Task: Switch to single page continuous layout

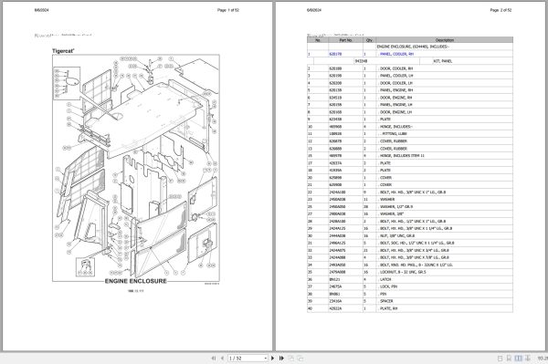Action: pos(509,358)
